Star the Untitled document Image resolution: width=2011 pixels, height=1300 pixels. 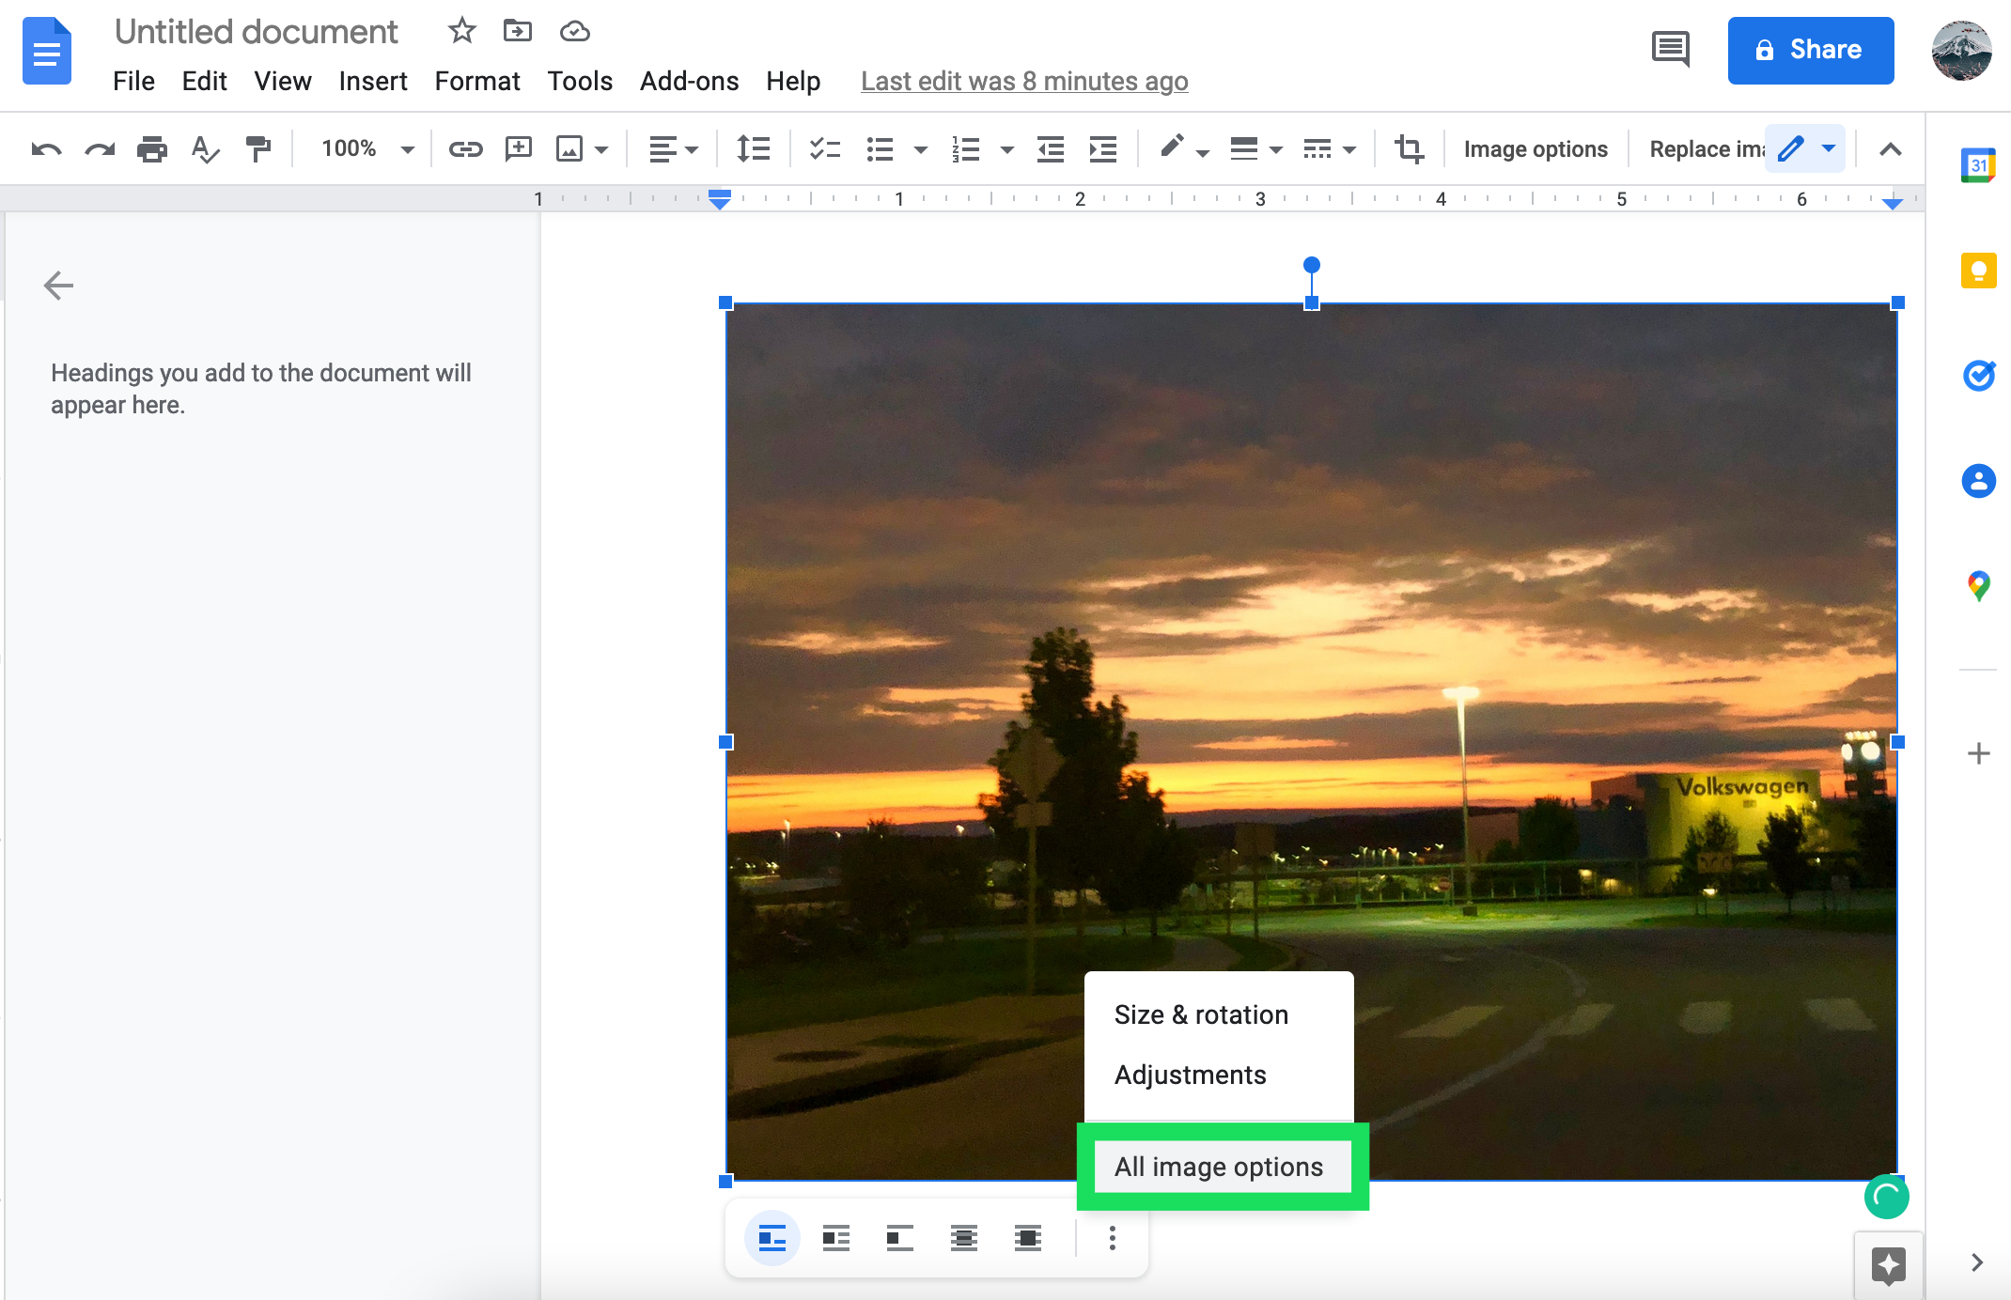[461, 31]
